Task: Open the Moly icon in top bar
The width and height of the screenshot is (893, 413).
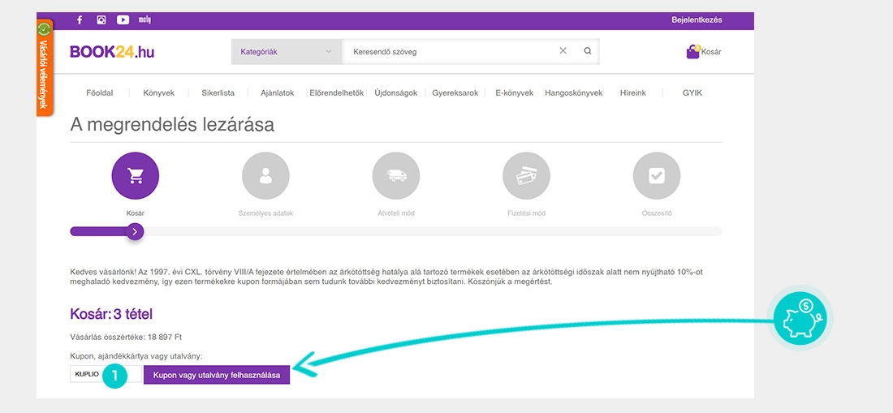Action: click(145, 20)
